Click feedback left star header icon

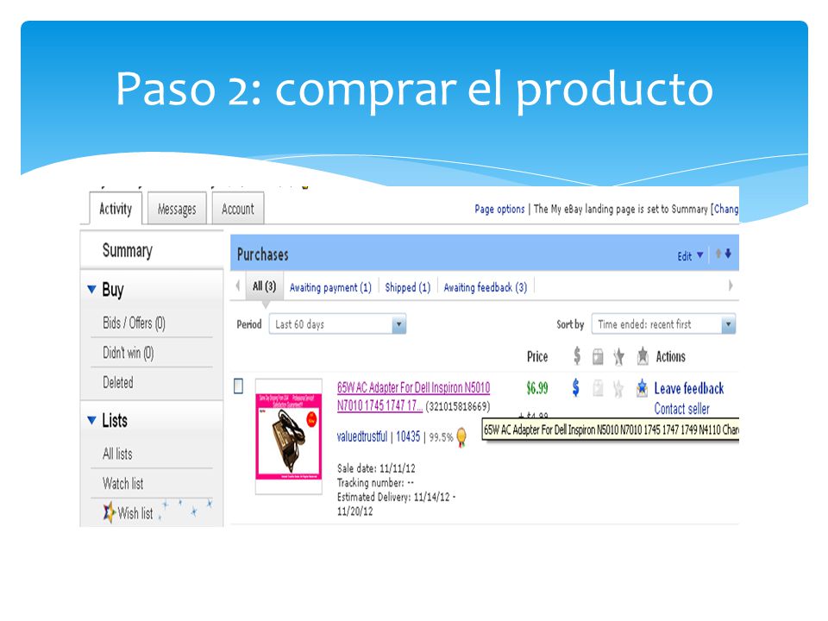pyautogui.click(x=619, y=357)
